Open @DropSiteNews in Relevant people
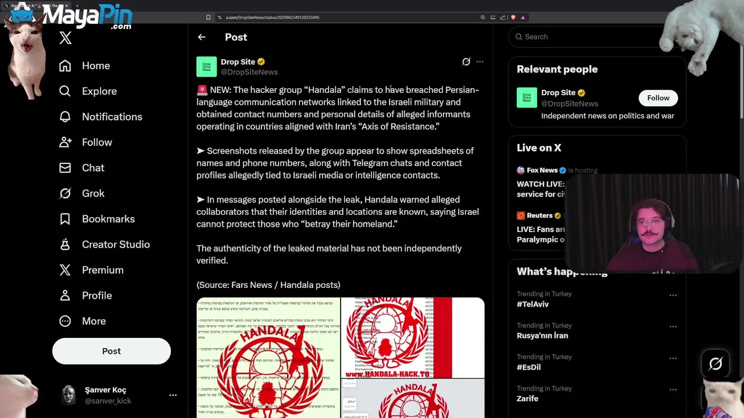Viewport: 744px width, 418px height. coord(569,103)
